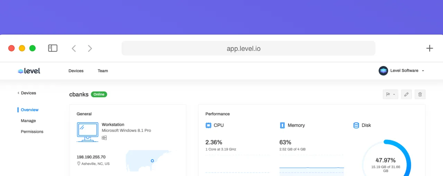The height and width of the screenshot is (176, 443).
Task: Select the Manage tab in sidebar
Action: coord(28,121)
